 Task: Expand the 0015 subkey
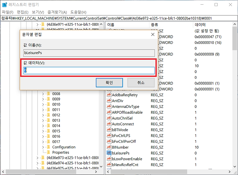point(43,131)
